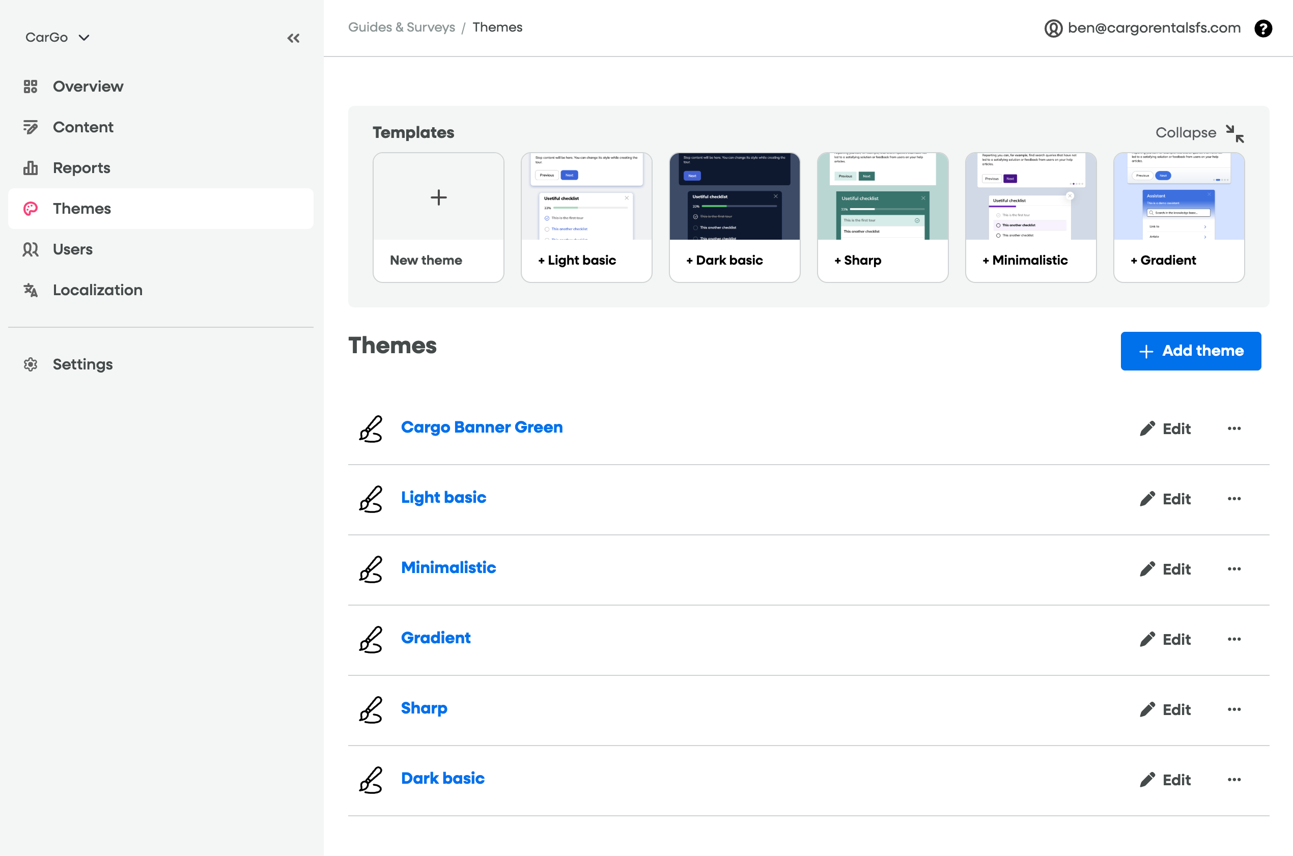Viewport: 1293px width, 856px height.
Task: Open more options for Sharp theme
Action: [x=1234, y=709]
